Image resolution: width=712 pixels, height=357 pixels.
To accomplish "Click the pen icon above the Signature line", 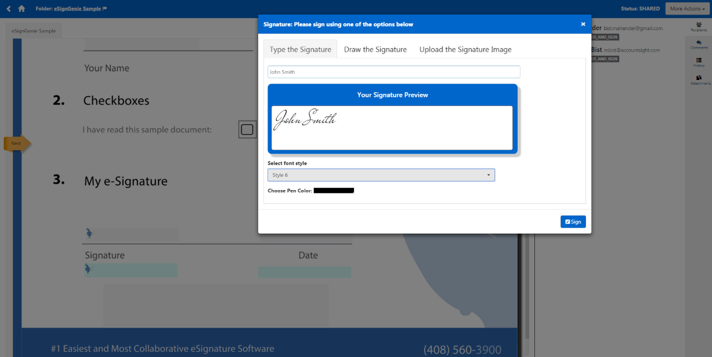I will click(x=89, y=232).
